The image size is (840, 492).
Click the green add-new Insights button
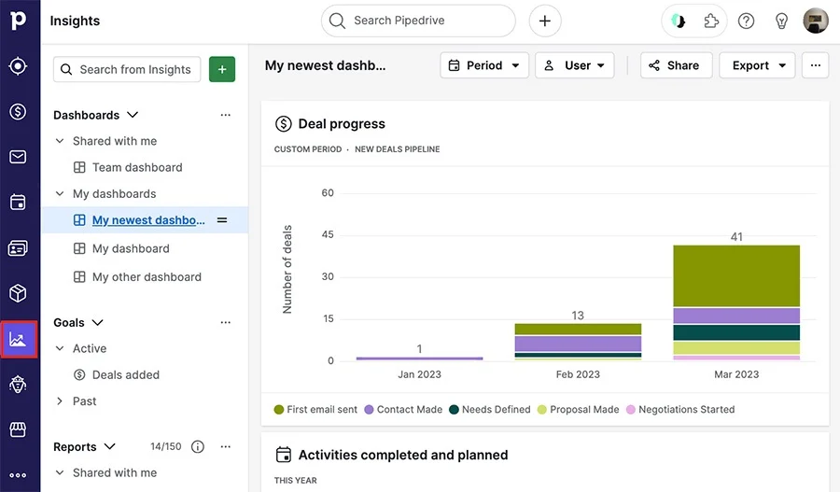coord(222,69)
